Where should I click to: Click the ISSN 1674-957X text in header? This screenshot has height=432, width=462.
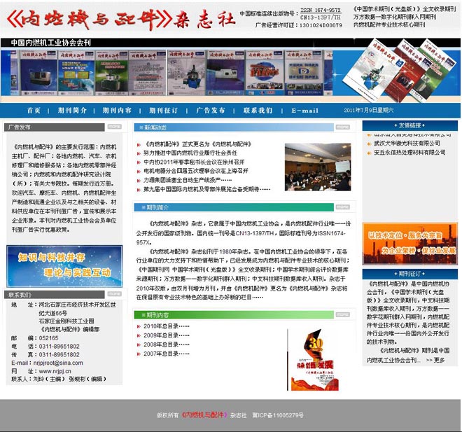pyautogui.click(x=321, y=11)
